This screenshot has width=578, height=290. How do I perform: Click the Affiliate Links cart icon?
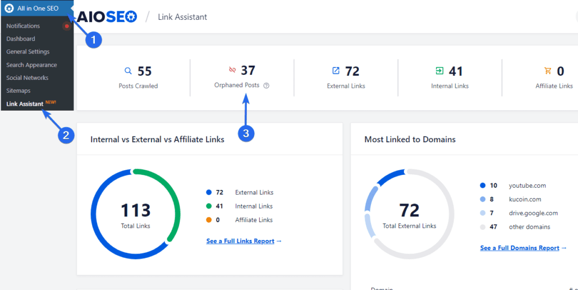[547, 70]
